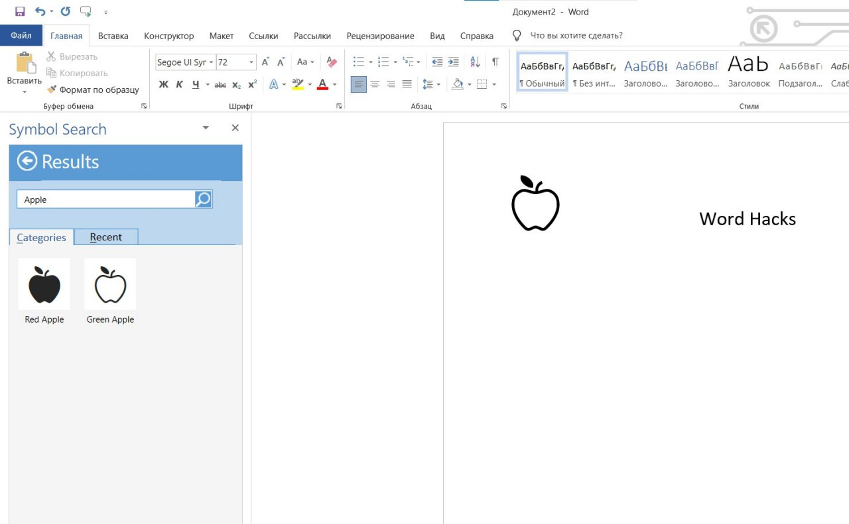Apply a numbered list

point(383,62)
